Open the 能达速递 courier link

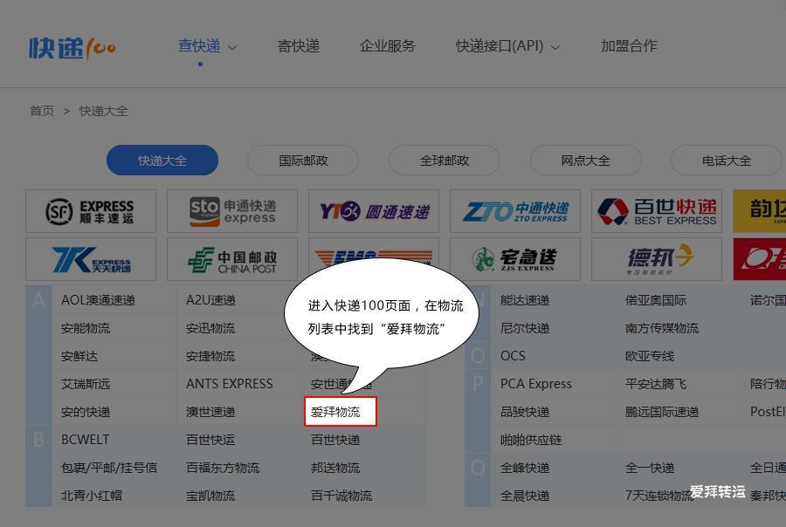(525, 300)
